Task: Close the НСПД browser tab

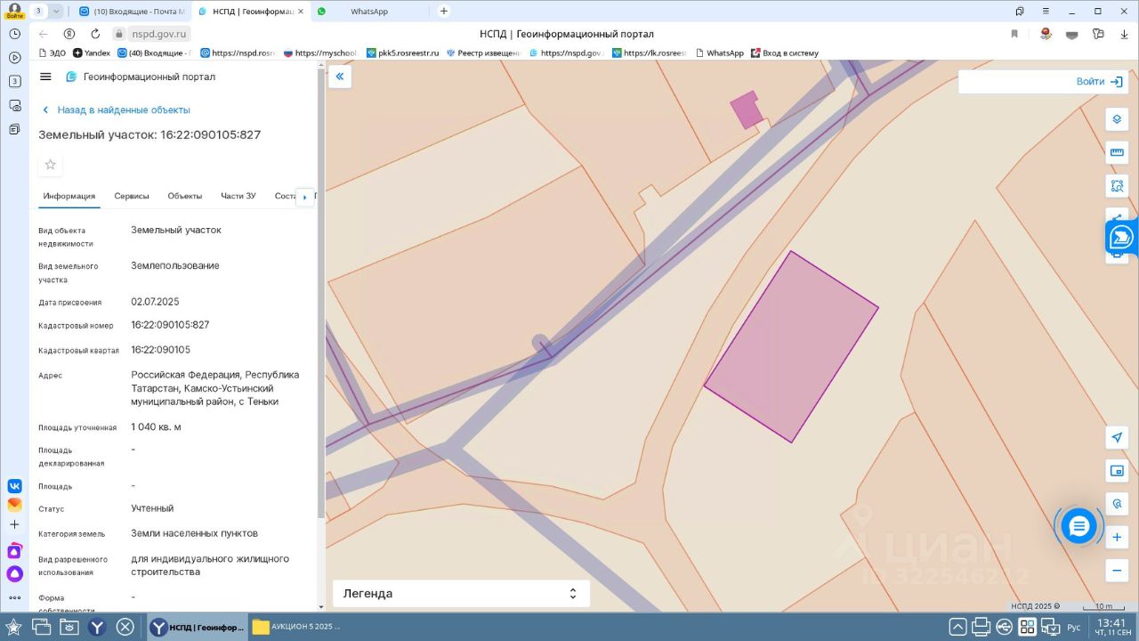Action: [300, 11]
